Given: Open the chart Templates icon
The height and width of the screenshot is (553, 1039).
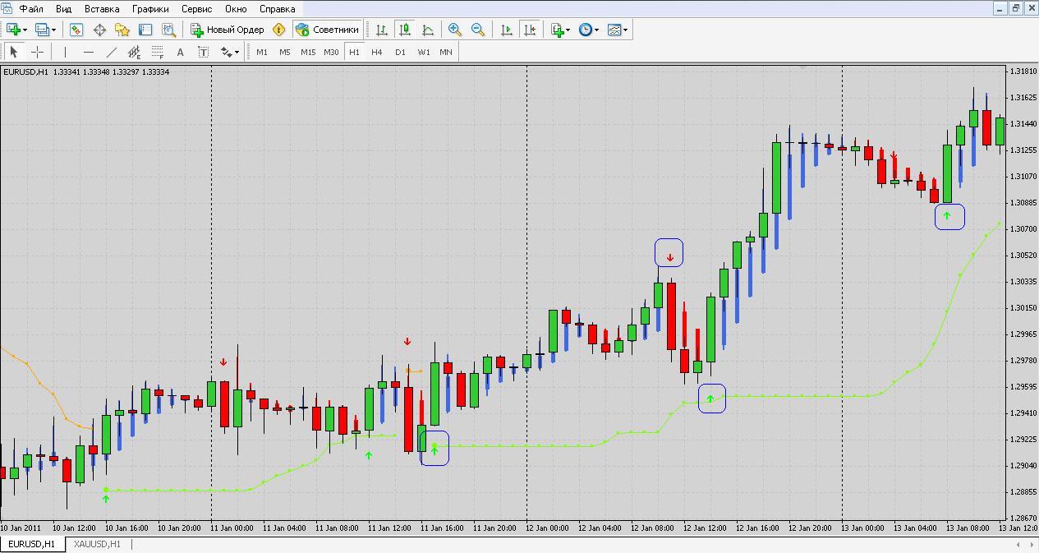Looking at the screenshot, I should point(614,30).
